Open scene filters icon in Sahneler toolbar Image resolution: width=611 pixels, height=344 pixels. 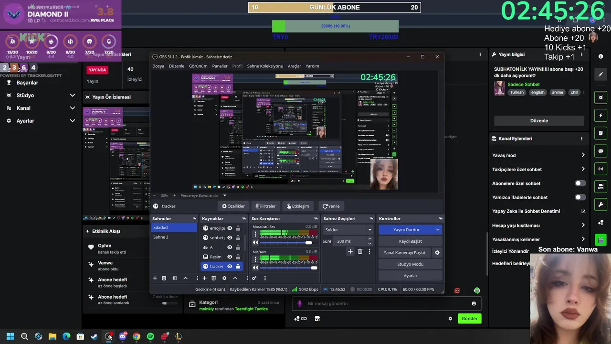tap(175, 278)
